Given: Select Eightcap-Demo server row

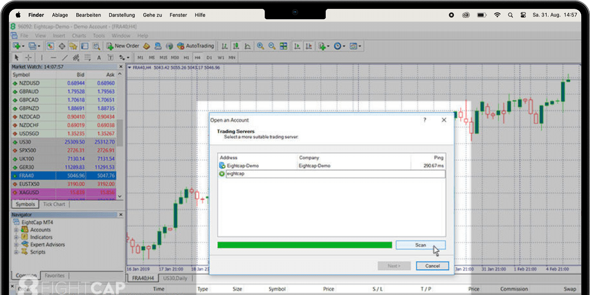Looking at the screenshot, I should 331,166.
